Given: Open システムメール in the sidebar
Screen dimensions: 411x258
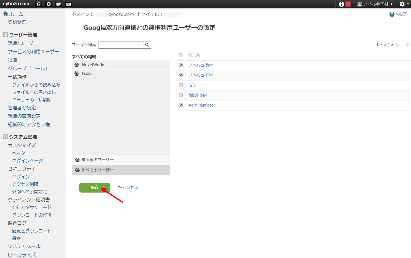Looking at the screenshot, I should coord(24,246).
